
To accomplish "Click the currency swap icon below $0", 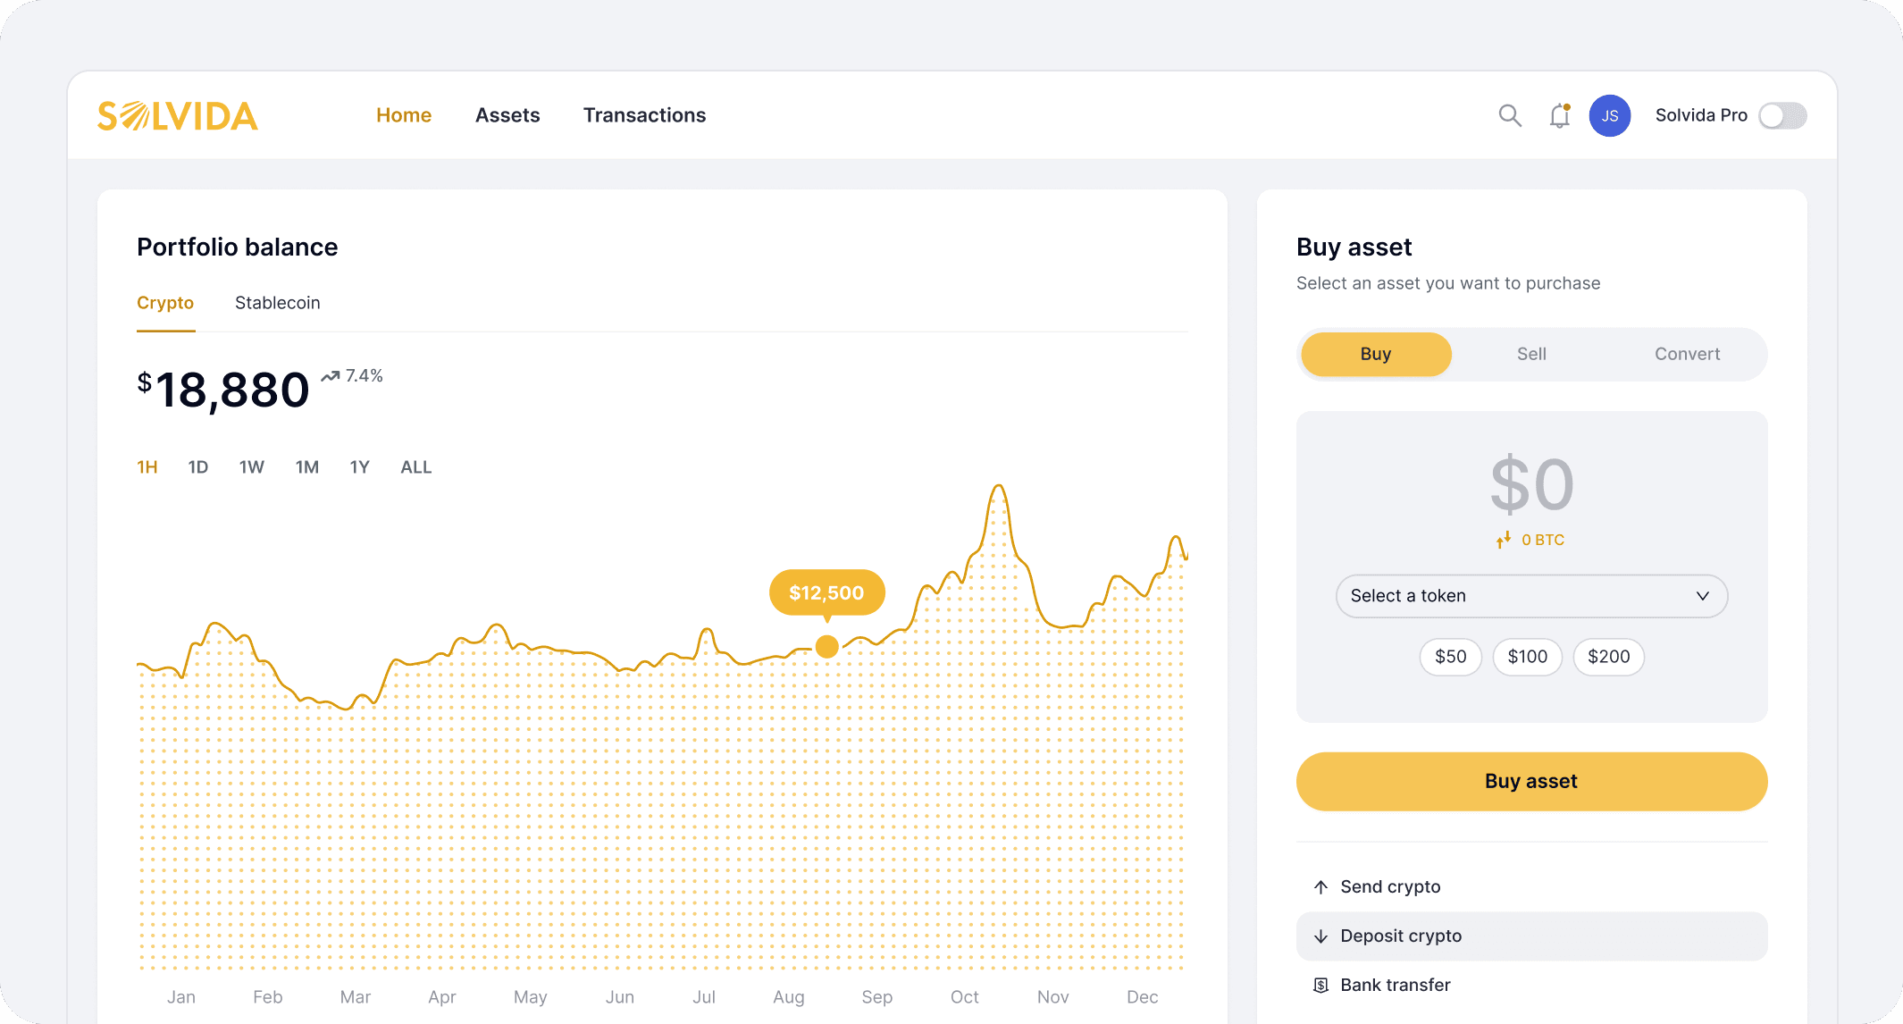I will (1503, 540).
